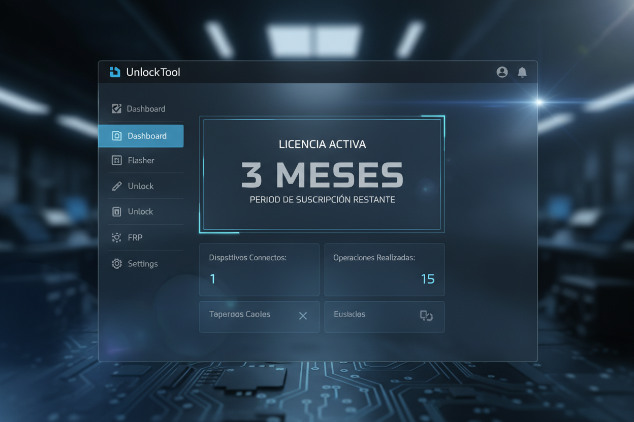Click the Licencia Activa 3 Meses panel
Viewport: 634px width, 422px height.
[322, 174]
